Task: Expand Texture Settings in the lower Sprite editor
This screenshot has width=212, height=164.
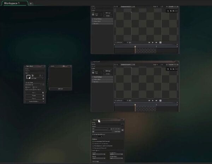Action: (102, 77)
